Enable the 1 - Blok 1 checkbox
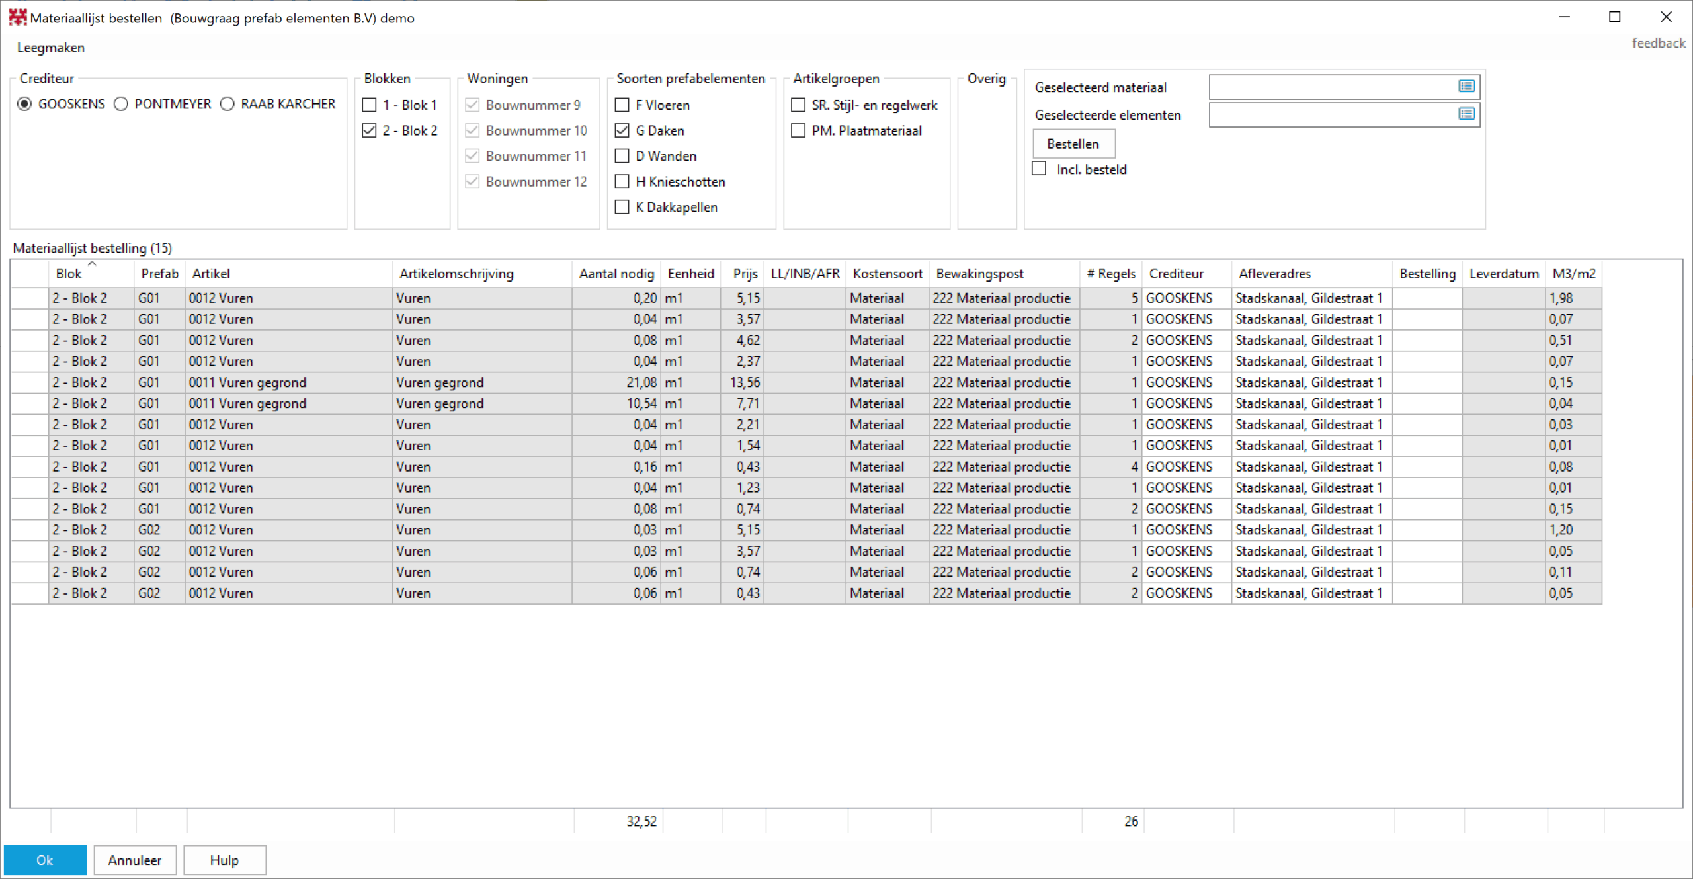This screenshot has width=1693, height=879. 370,105
